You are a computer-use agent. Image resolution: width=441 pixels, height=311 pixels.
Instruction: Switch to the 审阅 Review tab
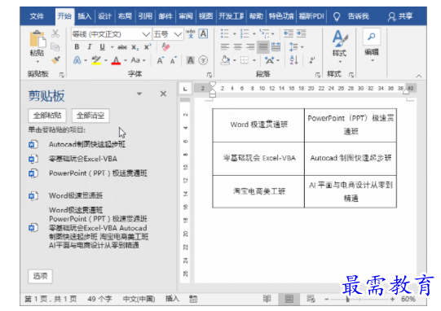point(186,16)
